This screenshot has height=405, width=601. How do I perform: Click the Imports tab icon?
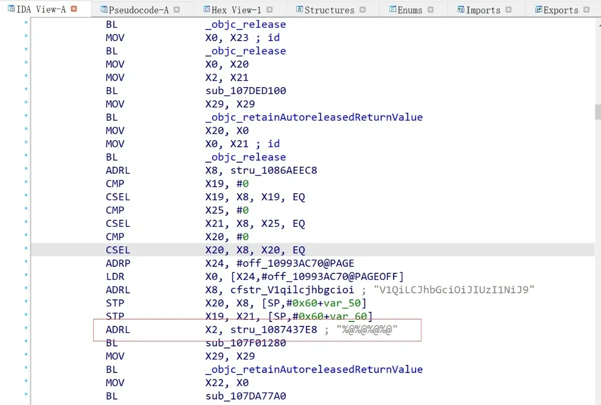coord(461,9)
